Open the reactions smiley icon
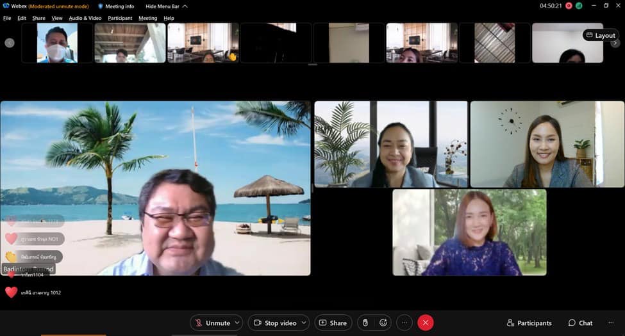The image size is (625, 336). click(x=383, y=323)
